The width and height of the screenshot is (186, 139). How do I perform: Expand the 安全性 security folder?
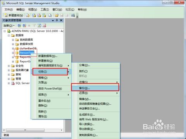pos(9,66)
